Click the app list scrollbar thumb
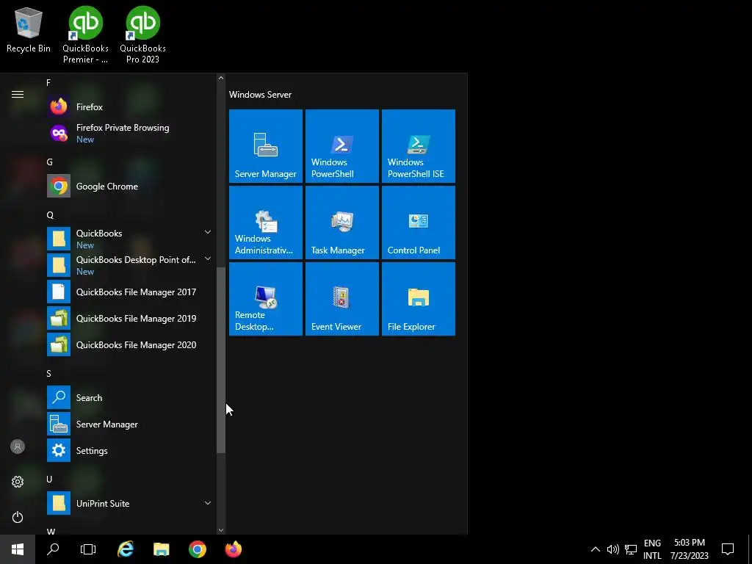This screenshot has height=564, width=752. point(220,360)
